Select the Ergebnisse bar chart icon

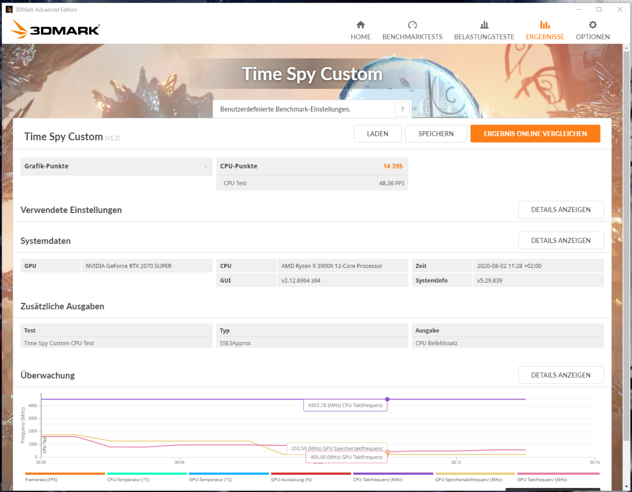(545, 24)
